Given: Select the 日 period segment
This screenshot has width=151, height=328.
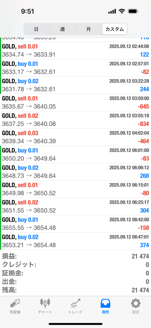Looking at the screenshot, I should point(36,29).
